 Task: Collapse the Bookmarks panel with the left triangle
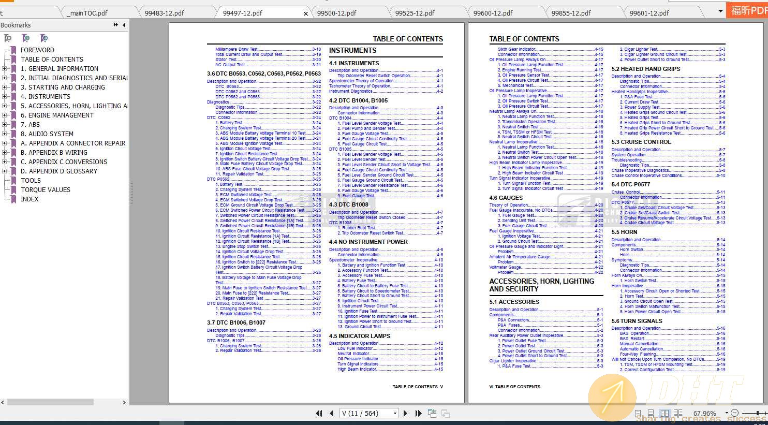point(124,25)
